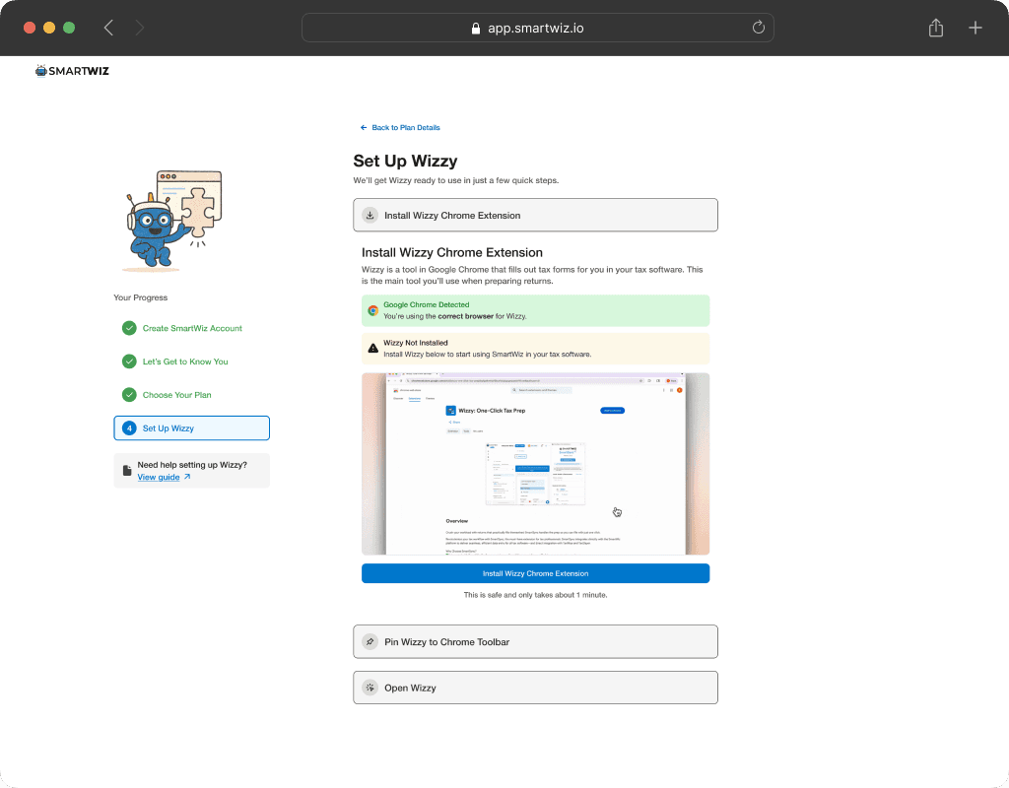
Task: Expand the Install Wizzy Chrome Extension section
Action: coord(535,215)
